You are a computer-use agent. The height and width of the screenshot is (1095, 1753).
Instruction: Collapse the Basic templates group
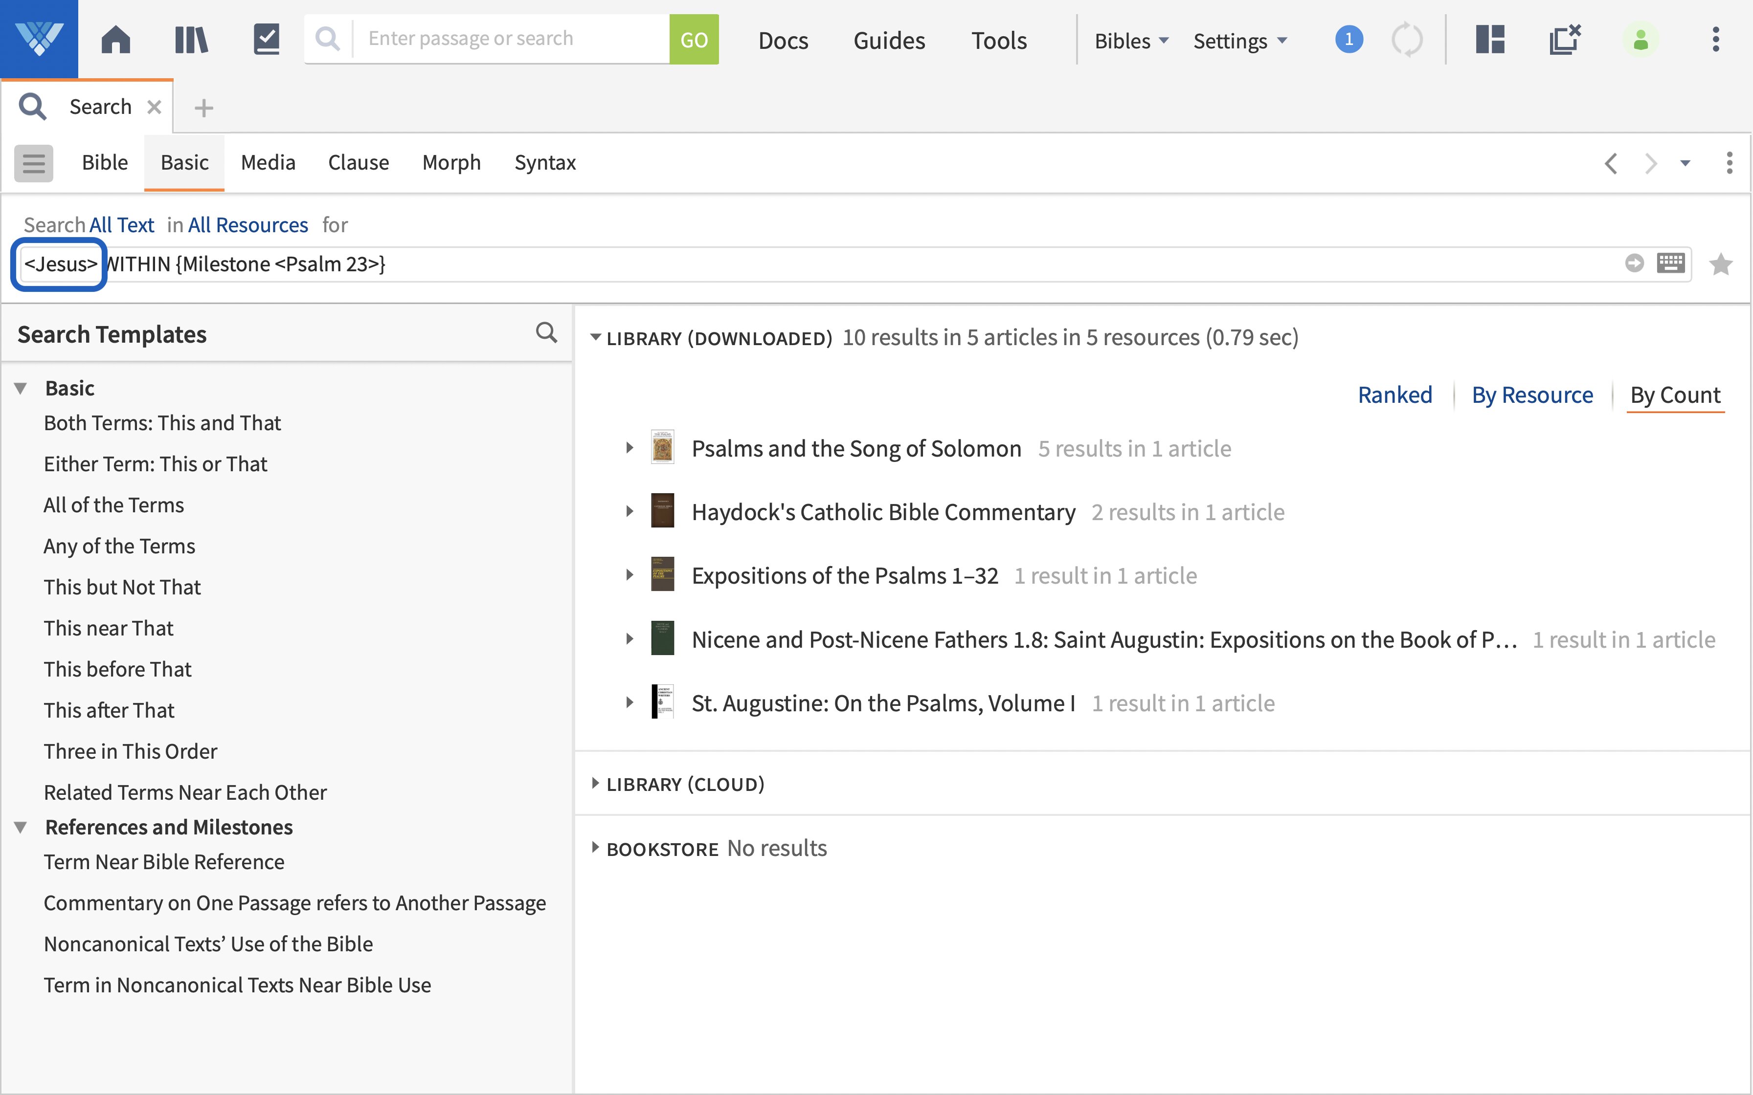21,388
